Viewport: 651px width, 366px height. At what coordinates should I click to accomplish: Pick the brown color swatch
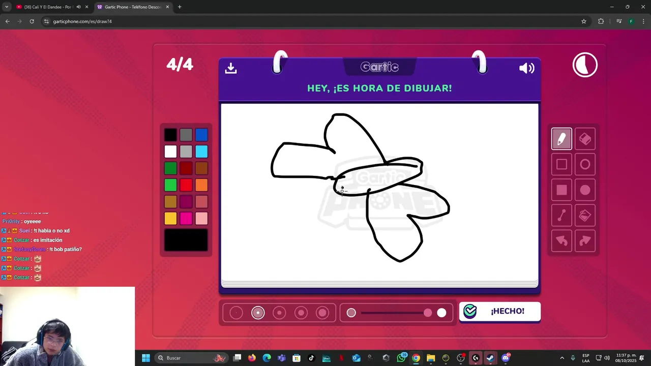point(201,168)
